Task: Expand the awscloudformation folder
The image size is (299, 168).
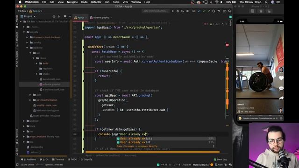Action: (x=30, y=100)
